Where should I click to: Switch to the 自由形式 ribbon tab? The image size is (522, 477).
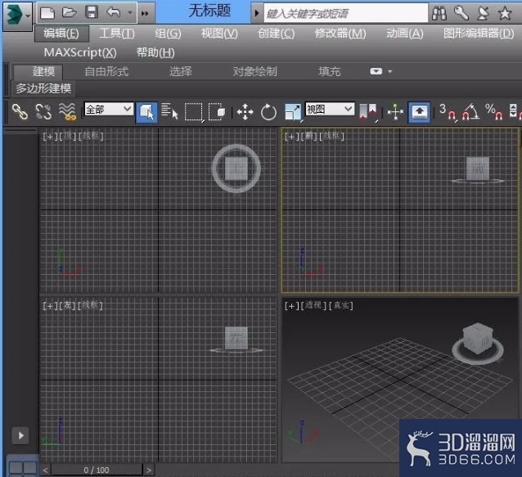pyautogui.click(x=106, y=71)
